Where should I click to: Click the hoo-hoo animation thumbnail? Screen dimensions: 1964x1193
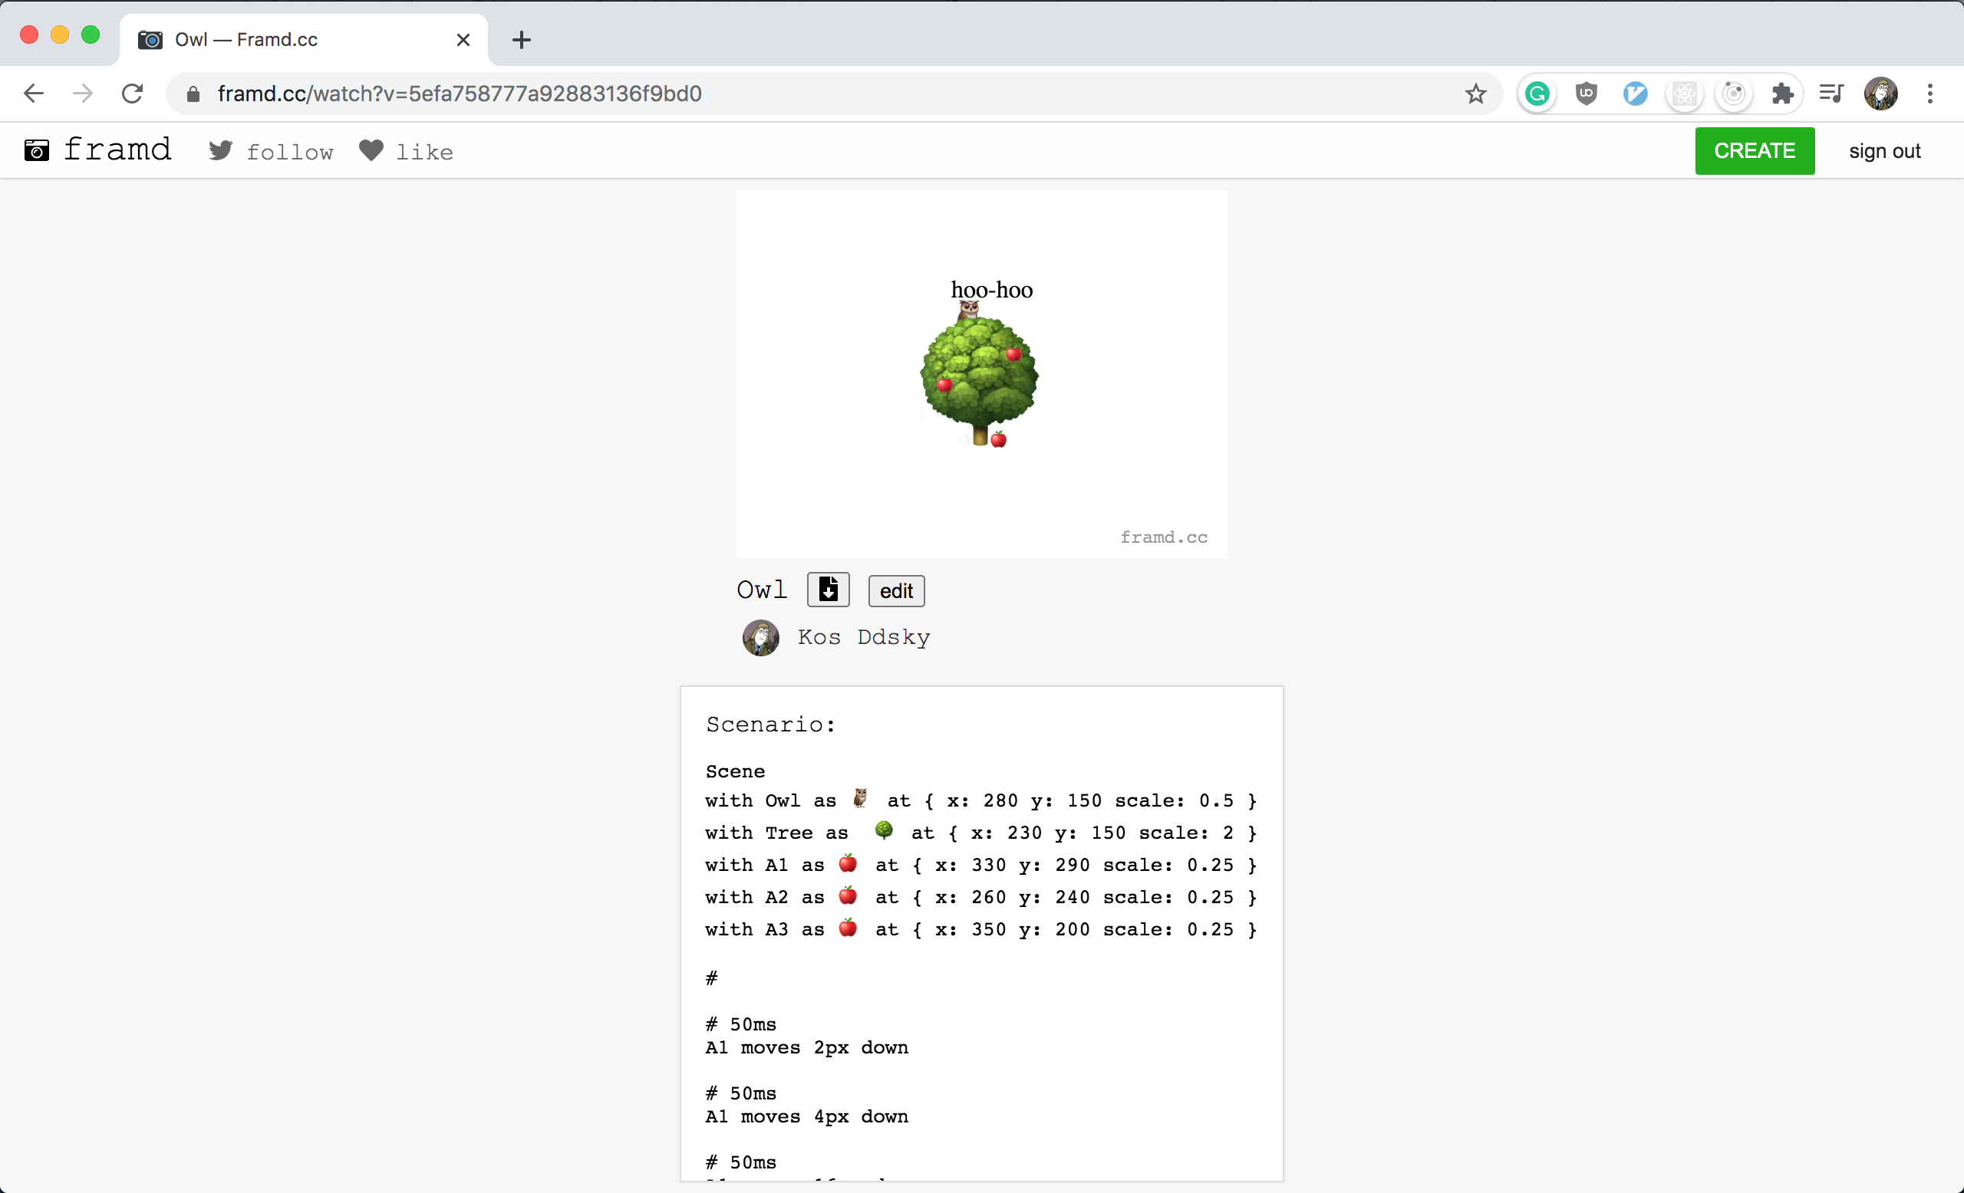[981, 374]
